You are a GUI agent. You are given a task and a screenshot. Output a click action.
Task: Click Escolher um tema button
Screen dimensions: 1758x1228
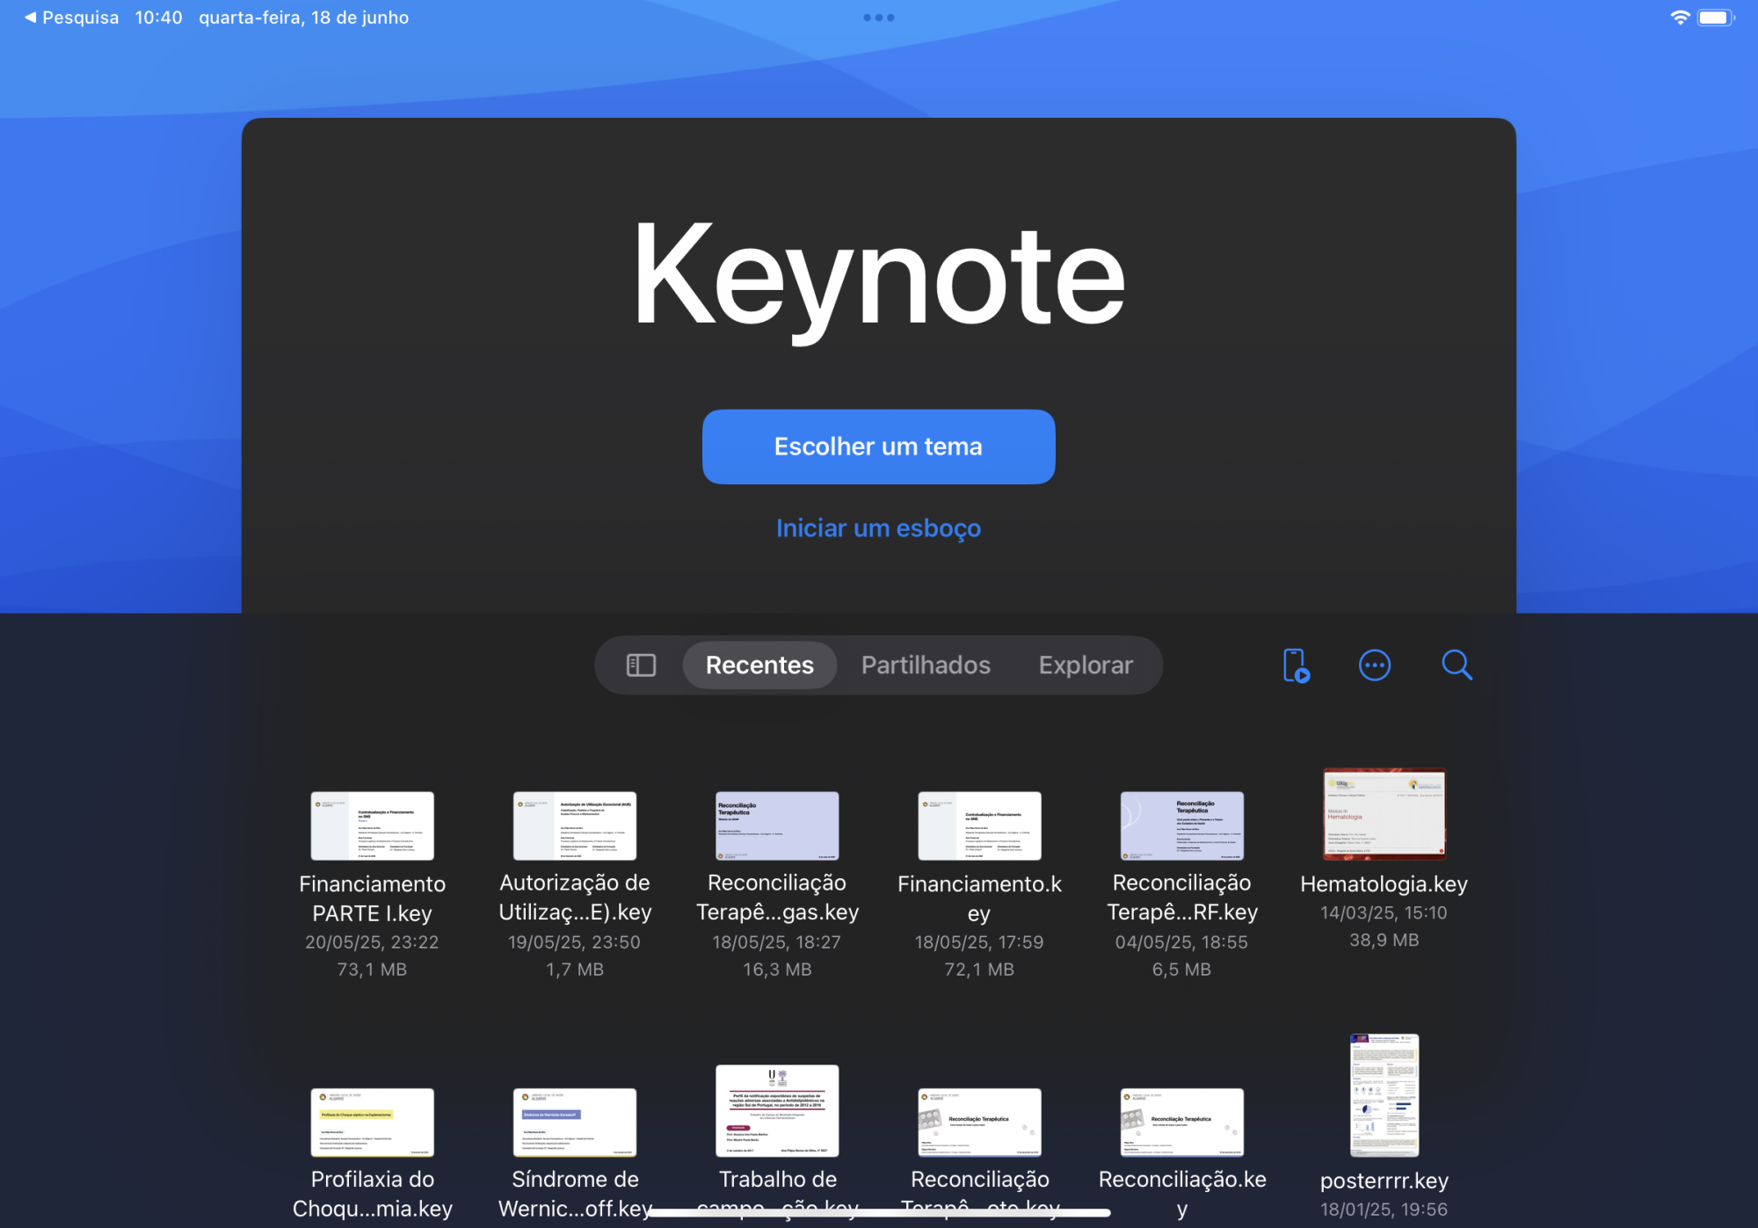coord(879,447)
